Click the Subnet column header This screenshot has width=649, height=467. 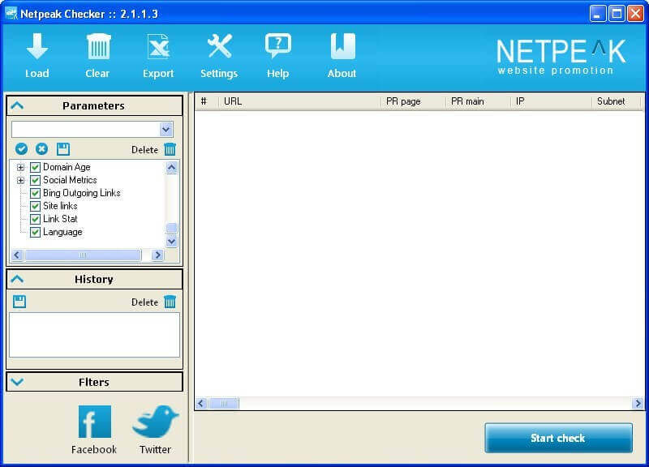click(x=611, y=101)
